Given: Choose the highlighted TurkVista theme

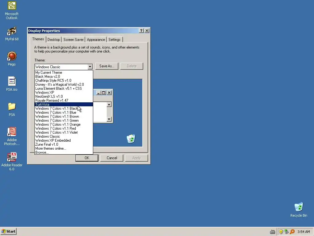Looking at the screenshot, I should pos(64,104).
